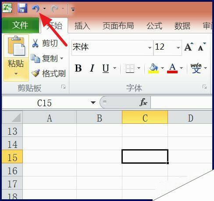Apply bottom border icon
Viewport: 214px width, 201px height.
point(130,68)
